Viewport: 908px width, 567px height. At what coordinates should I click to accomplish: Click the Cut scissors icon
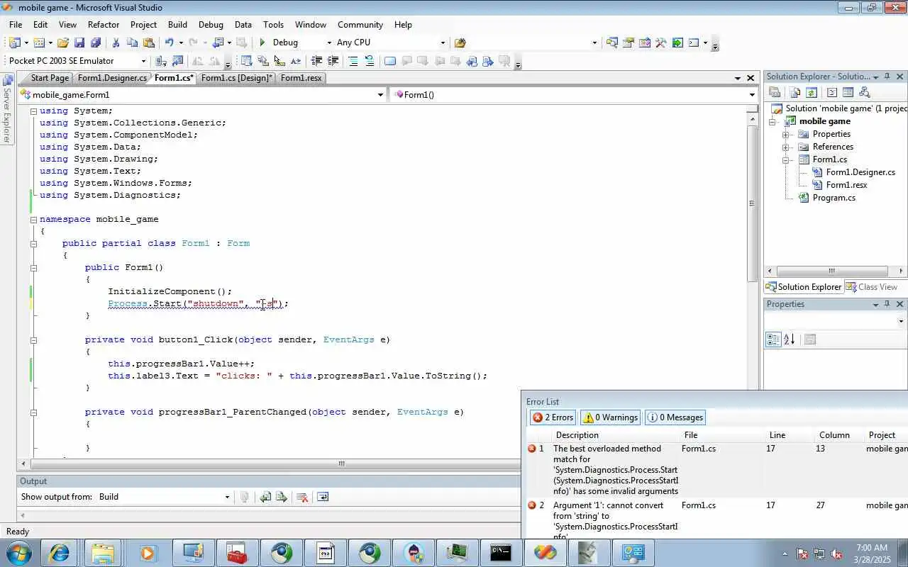coord(116,43)
